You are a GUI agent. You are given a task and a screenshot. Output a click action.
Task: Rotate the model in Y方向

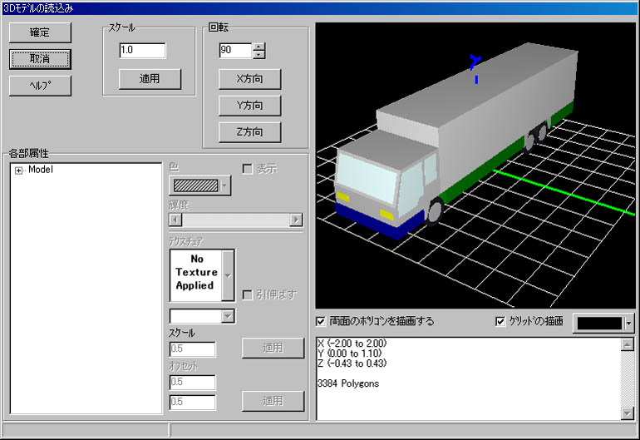click(250, 106)
